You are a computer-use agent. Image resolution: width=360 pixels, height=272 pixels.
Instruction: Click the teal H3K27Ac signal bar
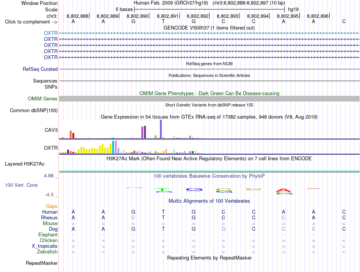[x=209, y=171]
